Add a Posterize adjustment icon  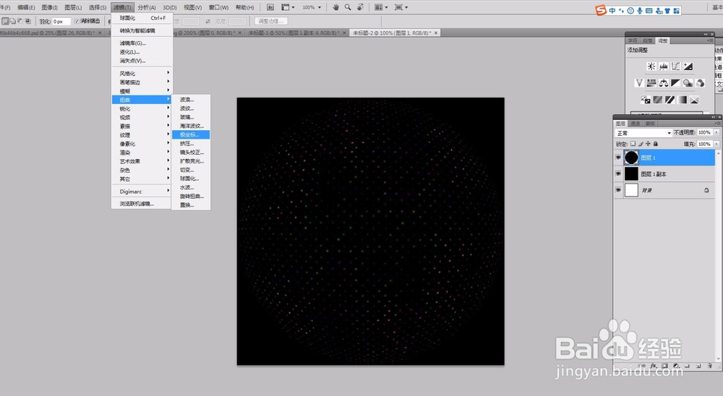pos(658,100)
